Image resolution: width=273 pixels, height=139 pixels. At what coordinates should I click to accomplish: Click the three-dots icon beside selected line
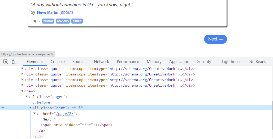point(2,108)
